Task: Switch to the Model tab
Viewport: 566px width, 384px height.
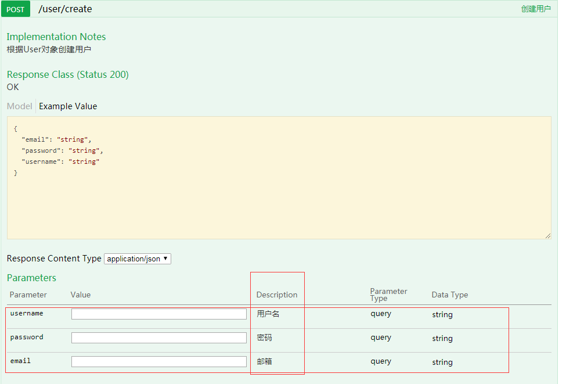Action: click(19, 106)
